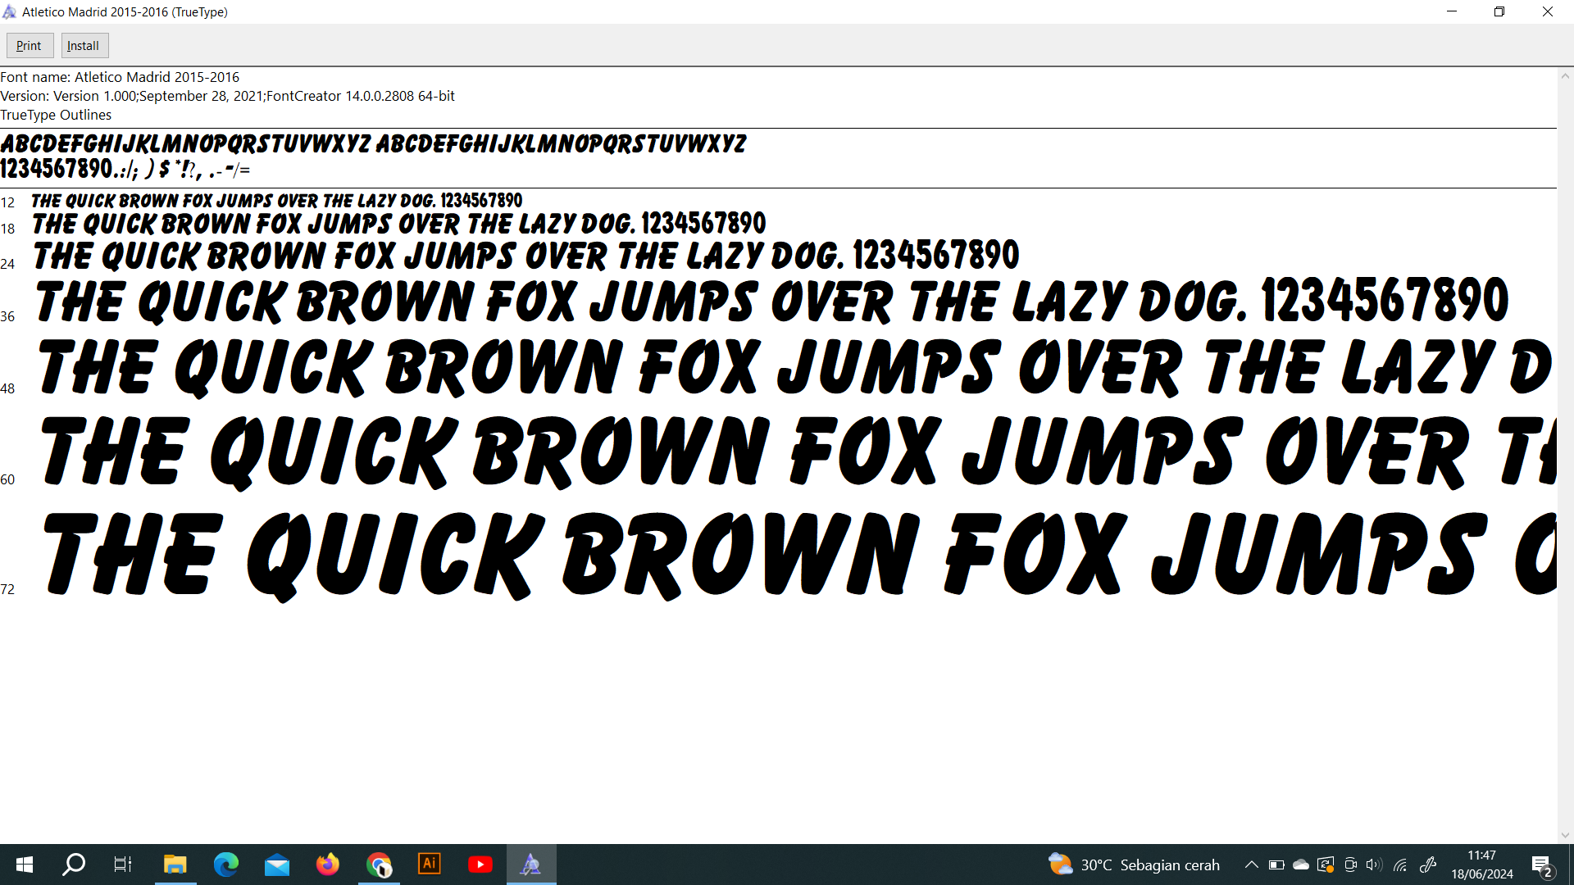Screen dimensions: 1574x885
Task: Select the Font Viewer taskbar icon
Action: coord(531,865)
